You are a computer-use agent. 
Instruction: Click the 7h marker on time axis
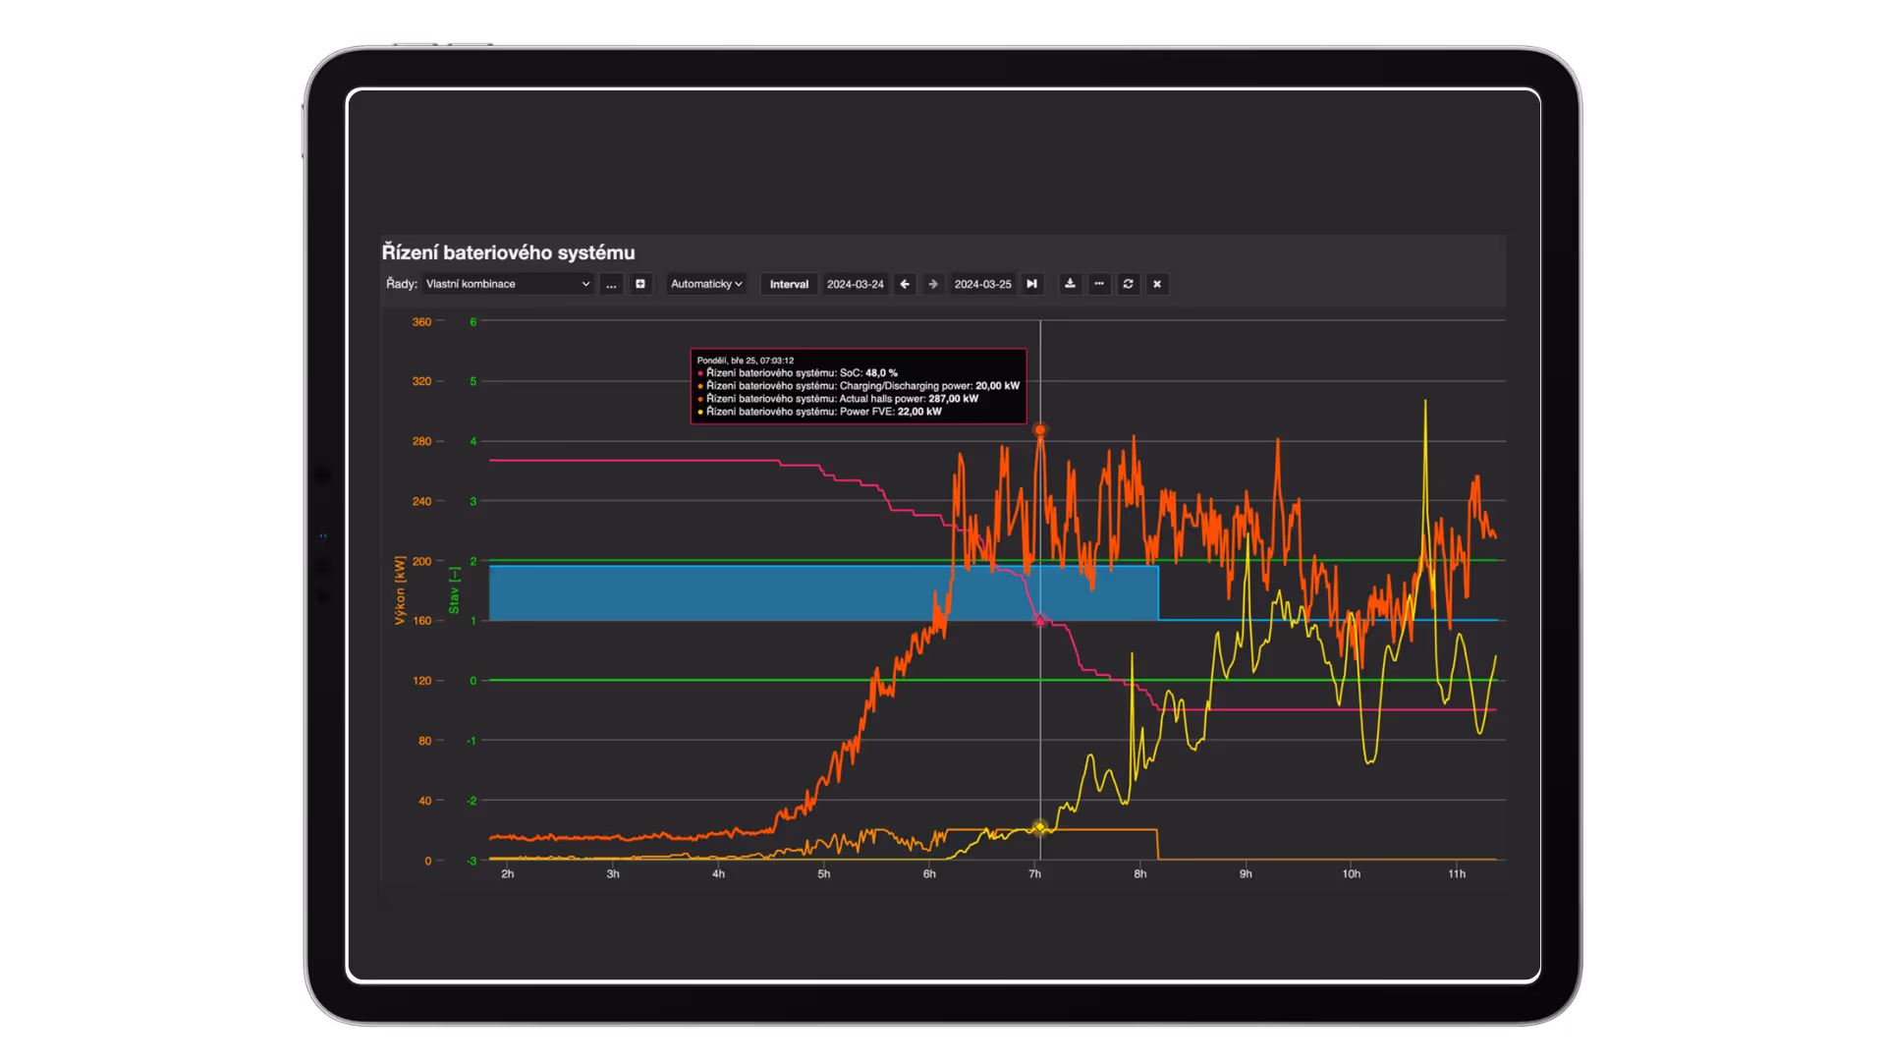click(1034, 873)
